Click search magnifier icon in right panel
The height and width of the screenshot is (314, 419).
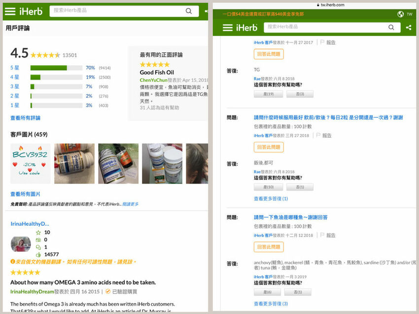393,28
